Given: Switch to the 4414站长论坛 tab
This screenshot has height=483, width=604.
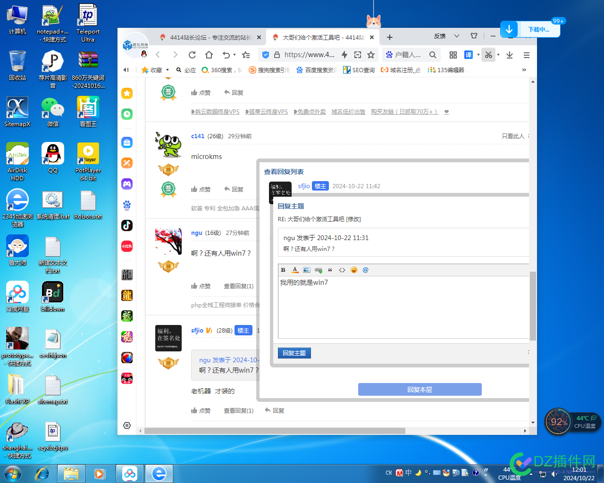Looking at the screenshot, I should click(x=210, y=37).
